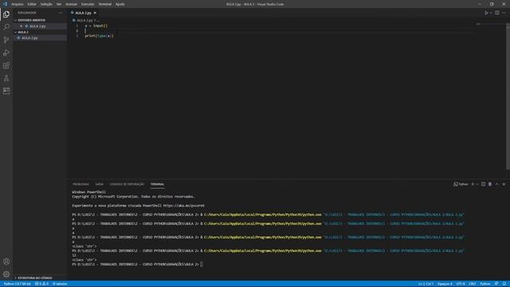Open the Executar menu
Screen dimensions: 510x287
click(x=88, y=4)
